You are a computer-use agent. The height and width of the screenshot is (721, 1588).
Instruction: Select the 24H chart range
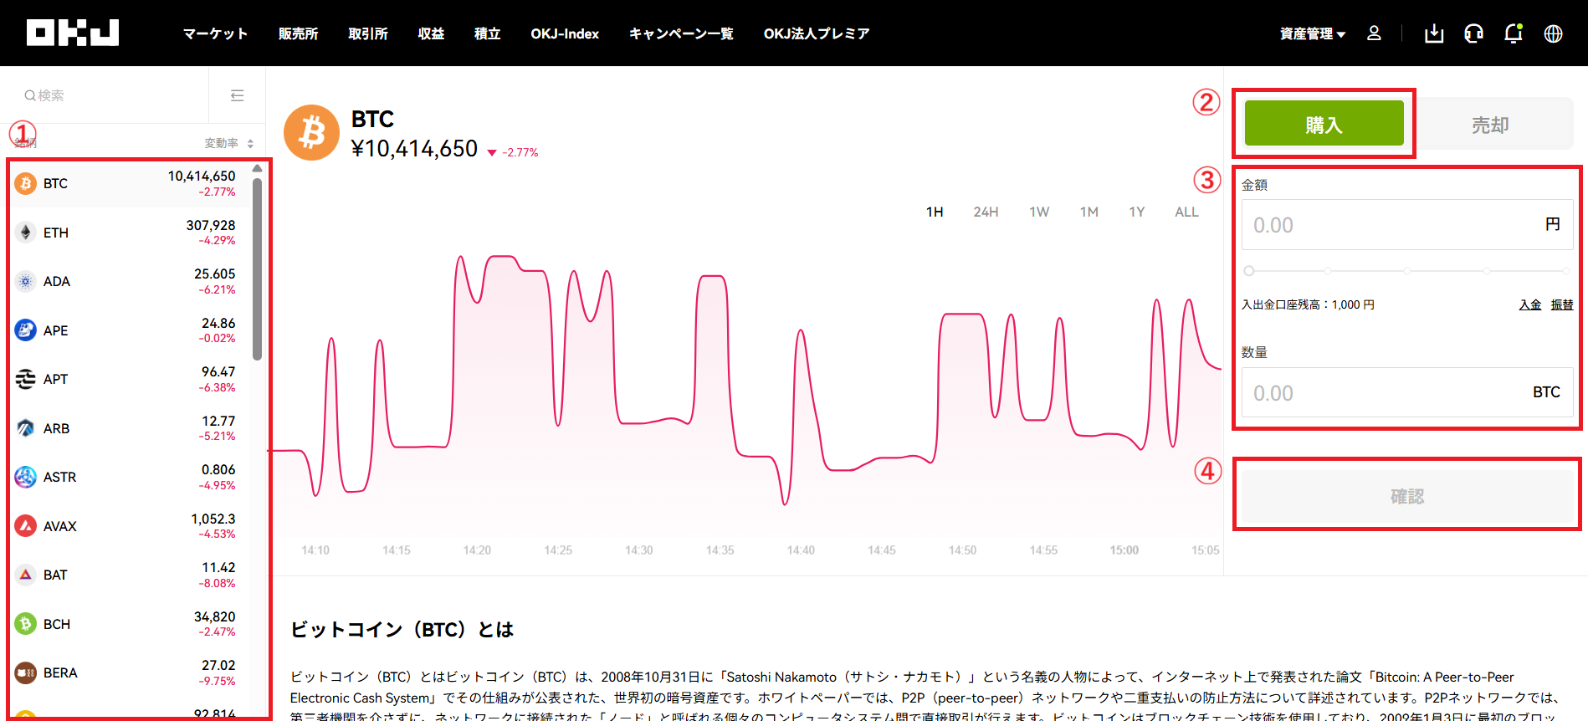point(986,212)
